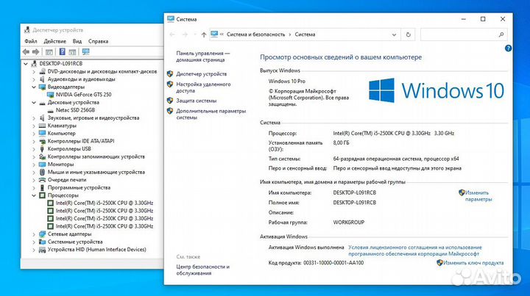Open Центр безопасности и обслуживания link

[203, 270]
